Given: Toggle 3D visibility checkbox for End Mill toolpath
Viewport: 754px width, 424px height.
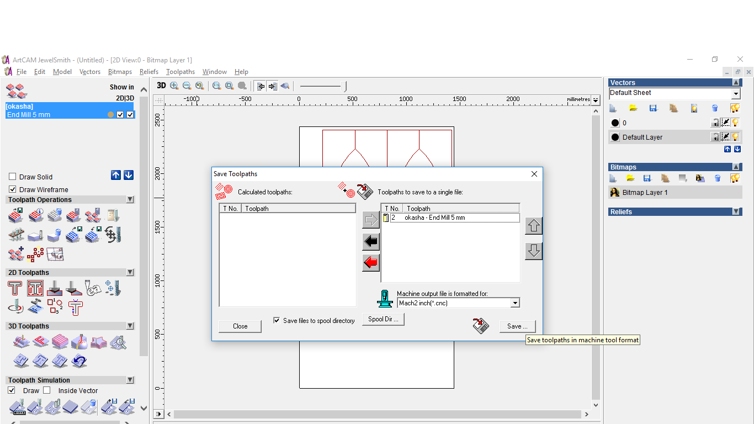Looking at the screenshot, I should click(x=130, y=115).
